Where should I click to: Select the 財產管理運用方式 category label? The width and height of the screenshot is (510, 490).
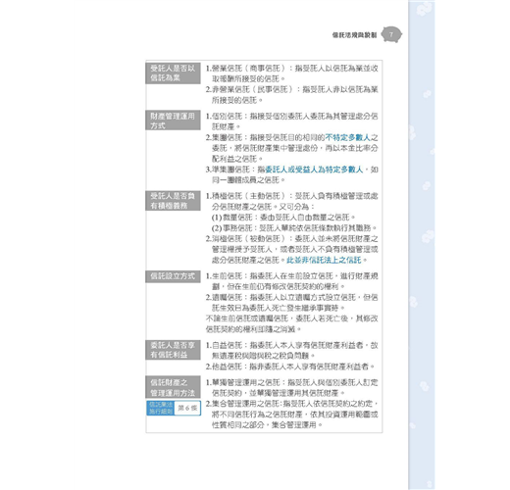[x=173, y=121]
